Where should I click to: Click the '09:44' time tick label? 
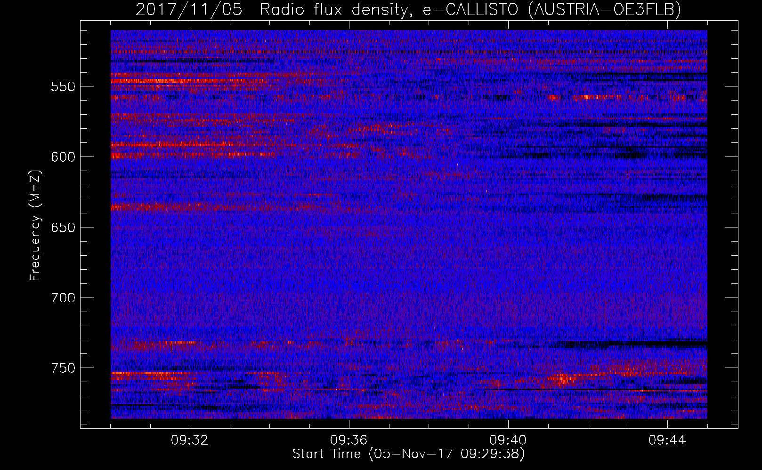(667, 440)
